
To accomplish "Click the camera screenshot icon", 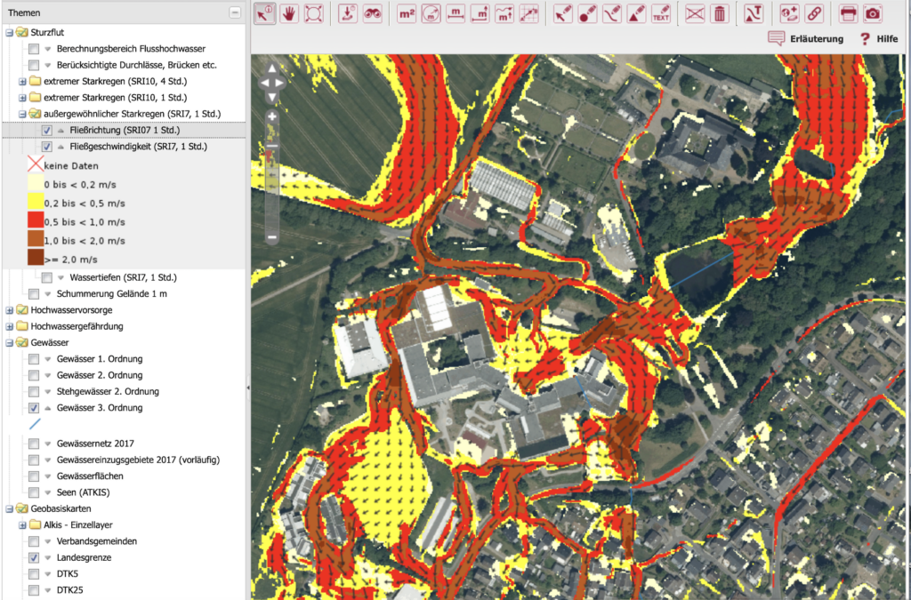I will 873,13.
